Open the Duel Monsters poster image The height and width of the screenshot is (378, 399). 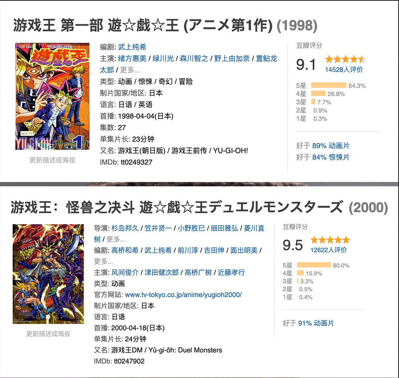point(48,274)
